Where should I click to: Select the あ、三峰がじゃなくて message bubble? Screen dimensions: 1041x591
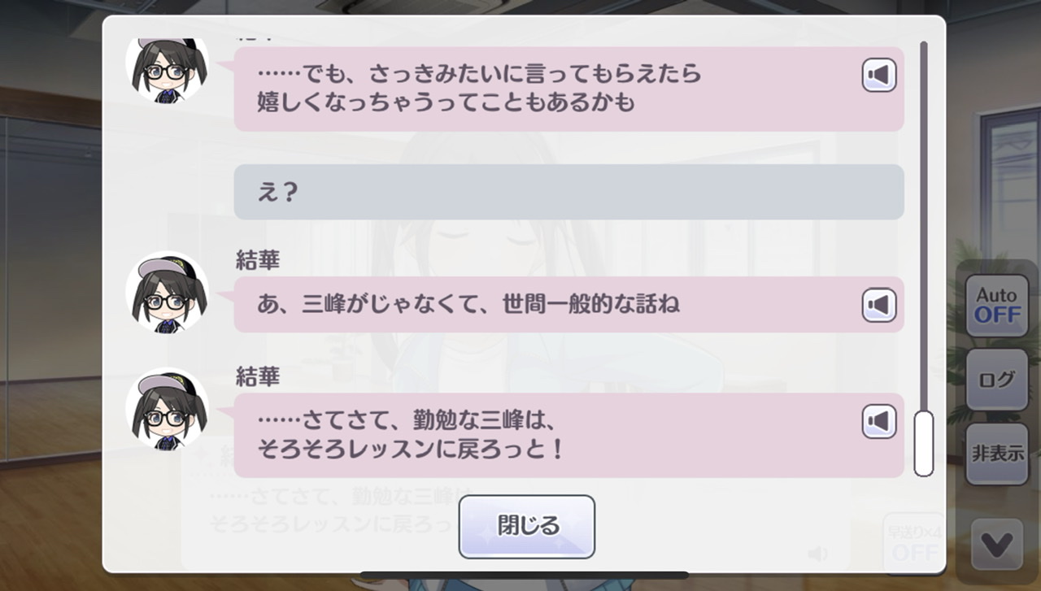(569, 305)
